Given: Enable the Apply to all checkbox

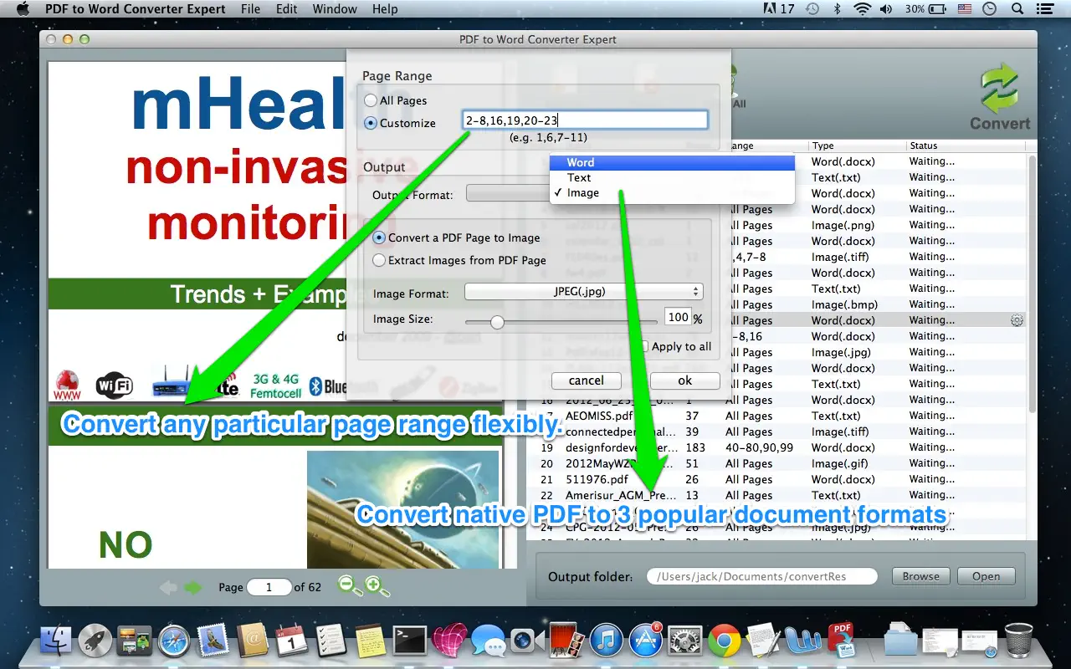Looking at the screenshot, I should point(644,346).
